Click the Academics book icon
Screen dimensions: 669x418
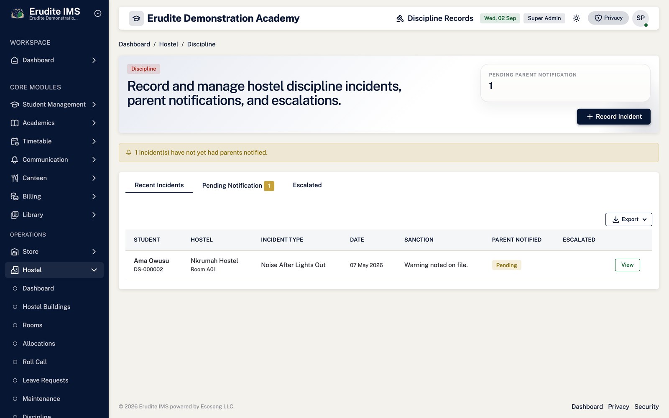tap(15, 123)
